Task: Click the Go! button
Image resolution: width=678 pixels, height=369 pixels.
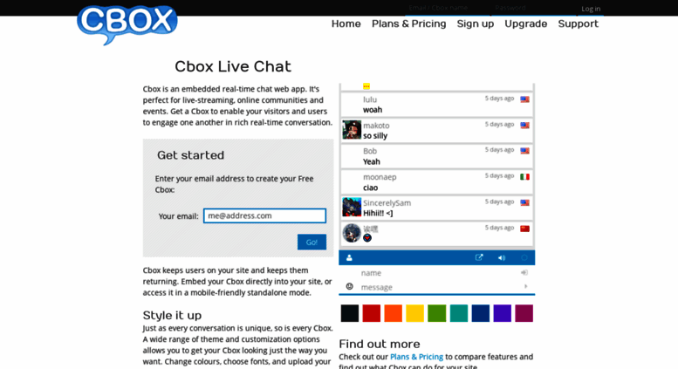Action: pos(312,242)
